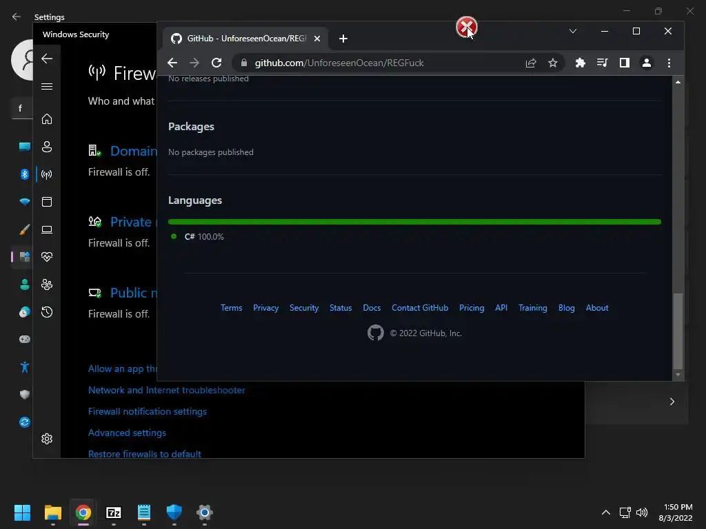The height and width of the screenshot is (529, 706).
Task: Open GitHub Pricing link
Action: [x=472, y=308]
